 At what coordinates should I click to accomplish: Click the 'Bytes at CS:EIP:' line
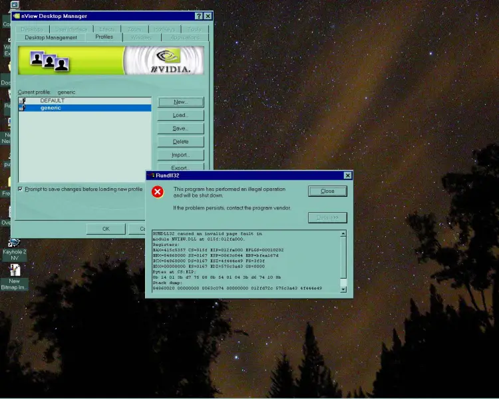pos(174,272)
